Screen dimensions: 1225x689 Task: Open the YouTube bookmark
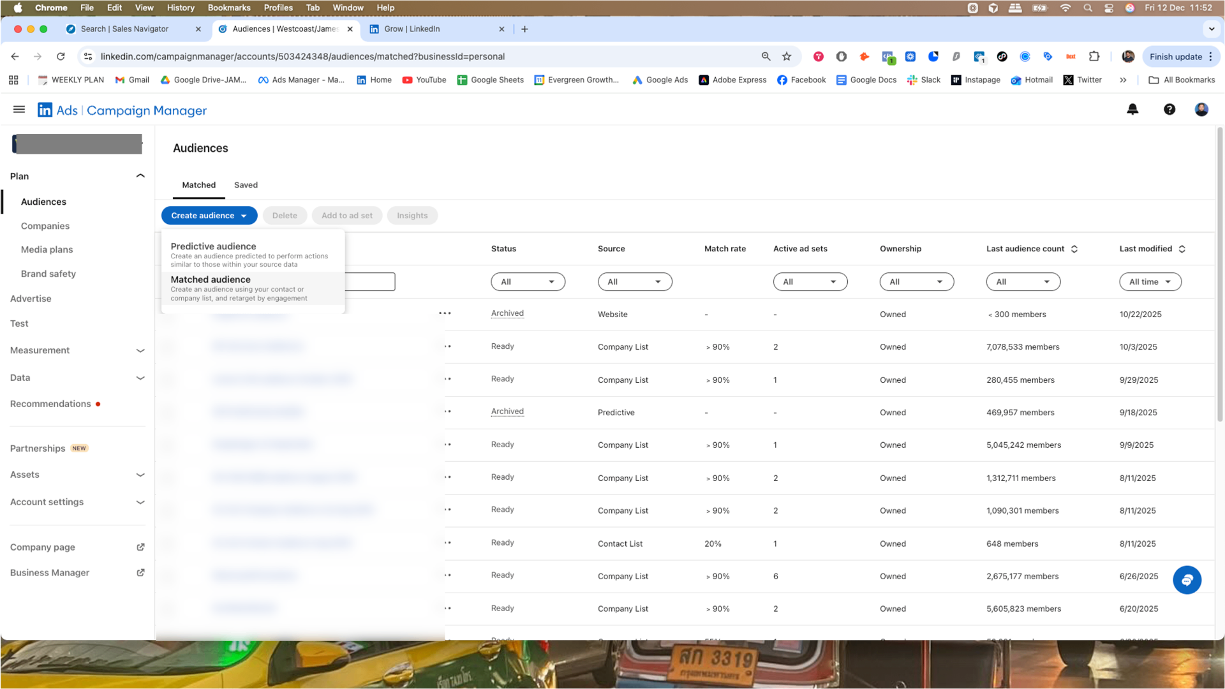tap(424, 80)
